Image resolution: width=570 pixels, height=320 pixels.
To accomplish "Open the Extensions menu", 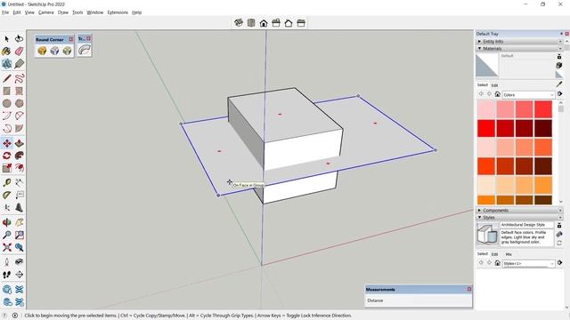I will click(x=118, y=12).
